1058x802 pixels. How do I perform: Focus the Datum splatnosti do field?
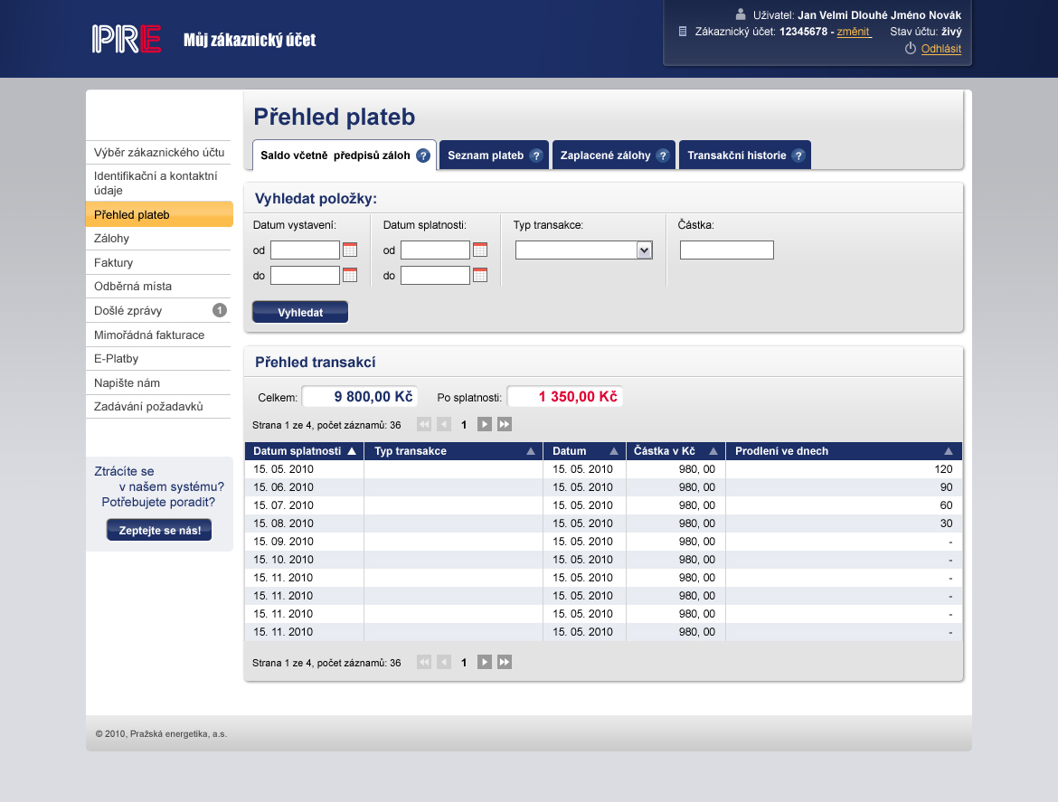[435, 275]
